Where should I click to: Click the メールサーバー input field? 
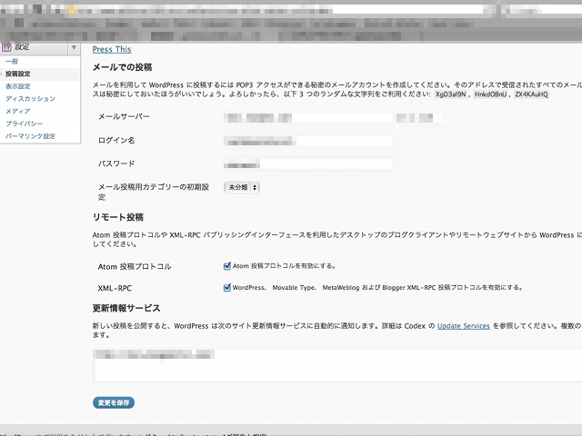point(307,118)
